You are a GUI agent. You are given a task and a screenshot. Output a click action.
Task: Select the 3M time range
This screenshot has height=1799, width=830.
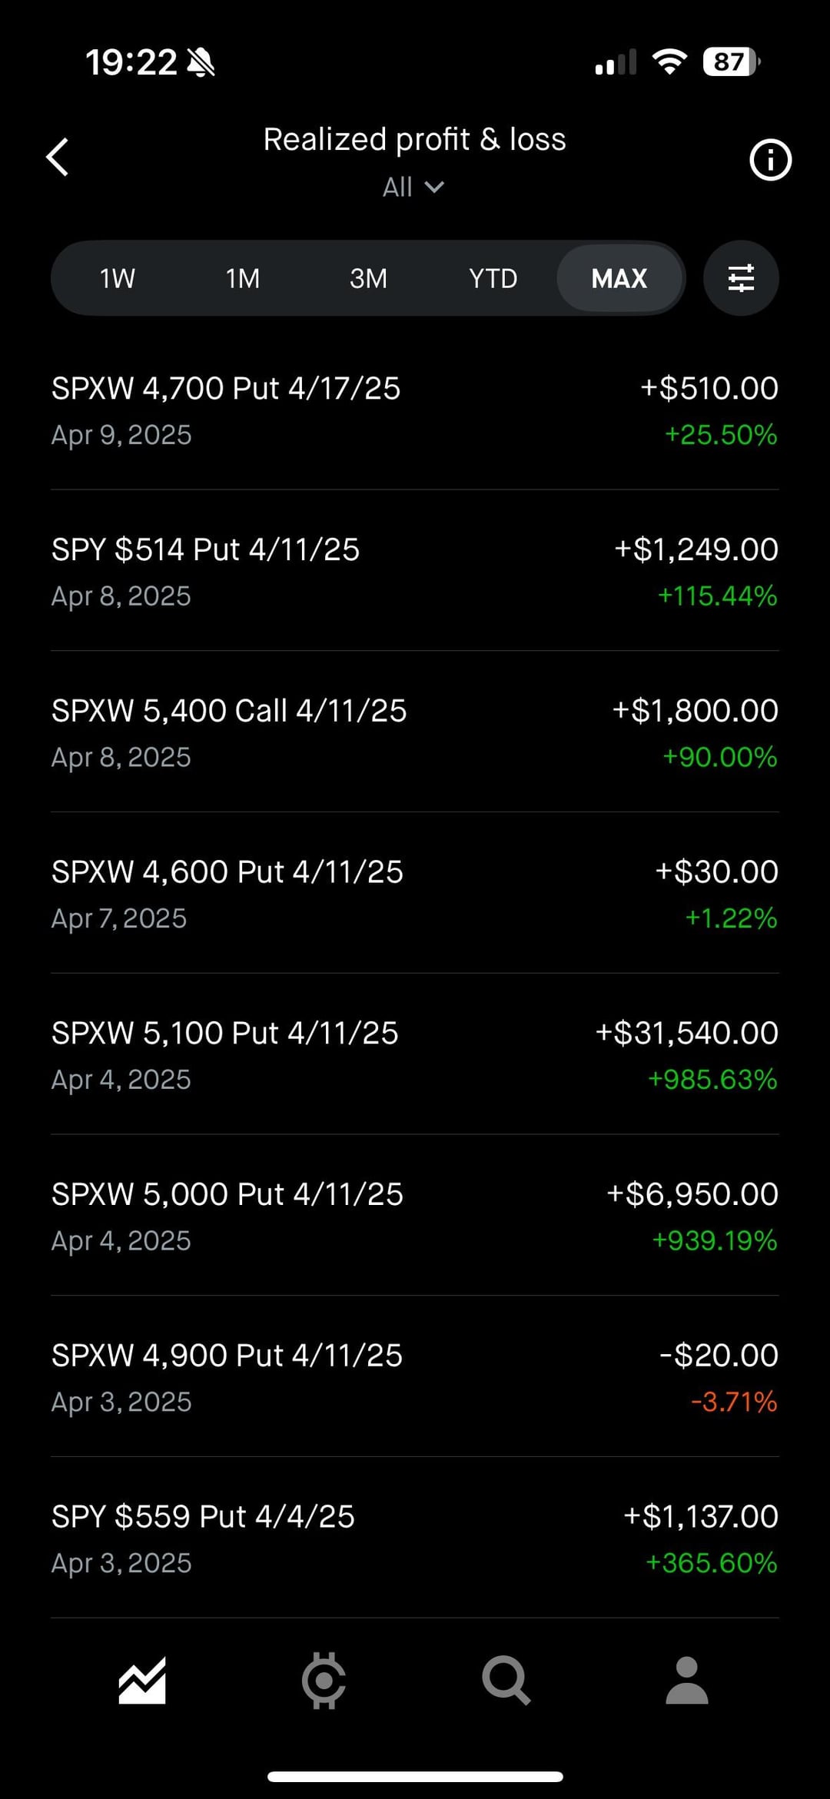[368, 278]
